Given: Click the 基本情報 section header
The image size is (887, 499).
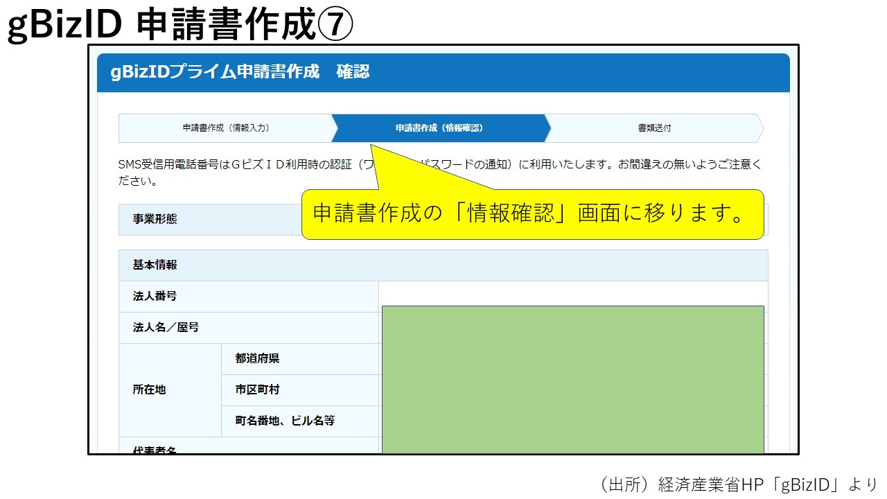Looking at the screenshot, I should pyautogui.click(x=155, y=265).
